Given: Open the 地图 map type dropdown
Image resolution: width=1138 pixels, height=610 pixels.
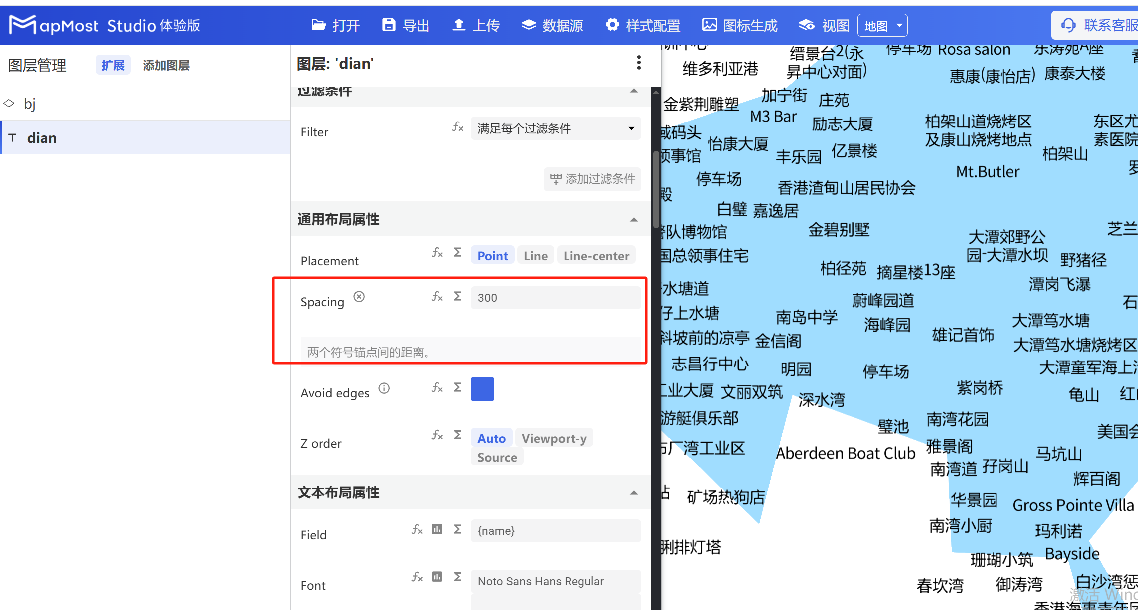Looking at the screenshot, I should 882,25.
